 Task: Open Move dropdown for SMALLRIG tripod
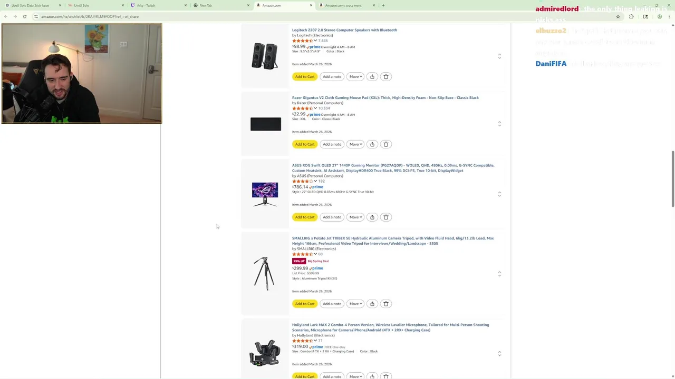[x=355, y=304]
